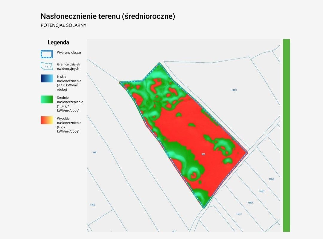Click parcel label 149/2 on the map

click(93, 205)
